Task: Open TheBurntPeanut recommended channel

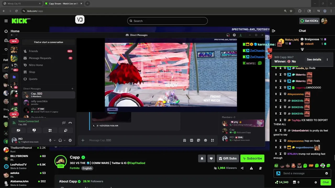Action: [25, 150]
